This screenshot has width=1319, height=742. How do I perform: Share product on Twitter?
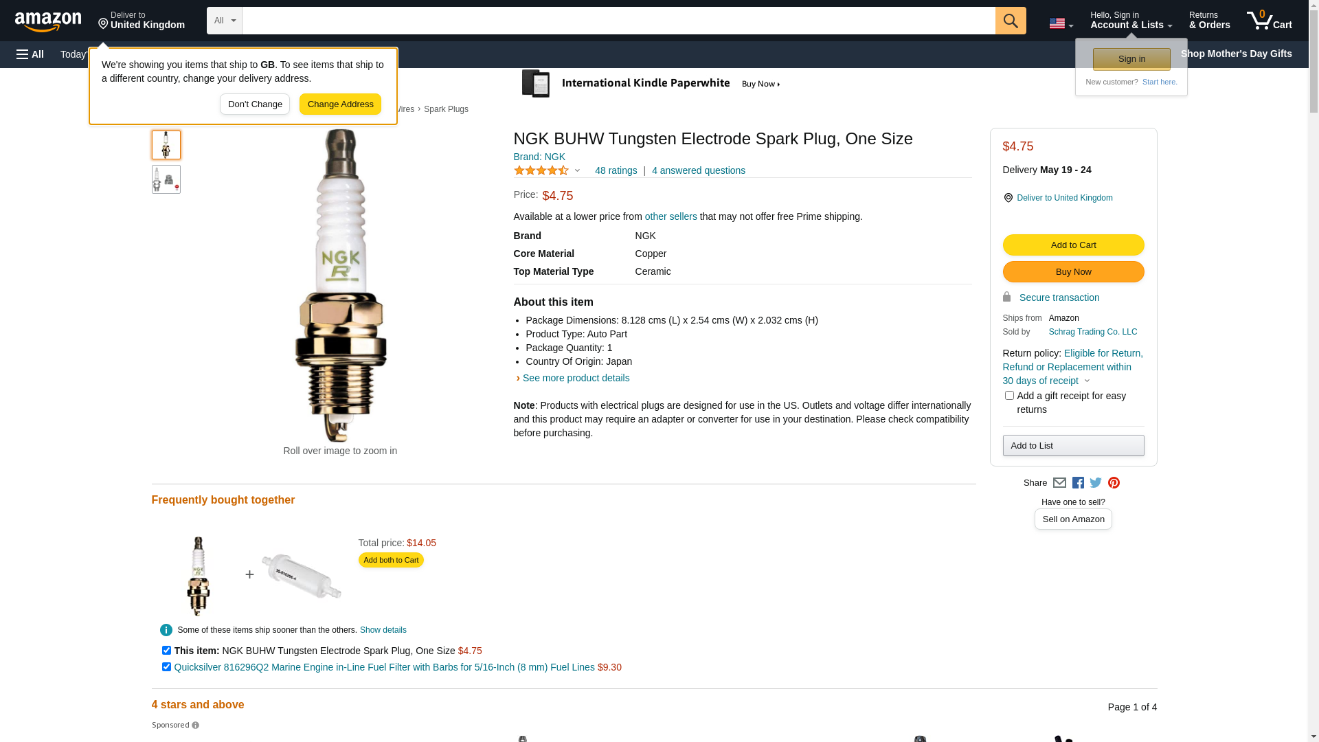click(1096, 483)
